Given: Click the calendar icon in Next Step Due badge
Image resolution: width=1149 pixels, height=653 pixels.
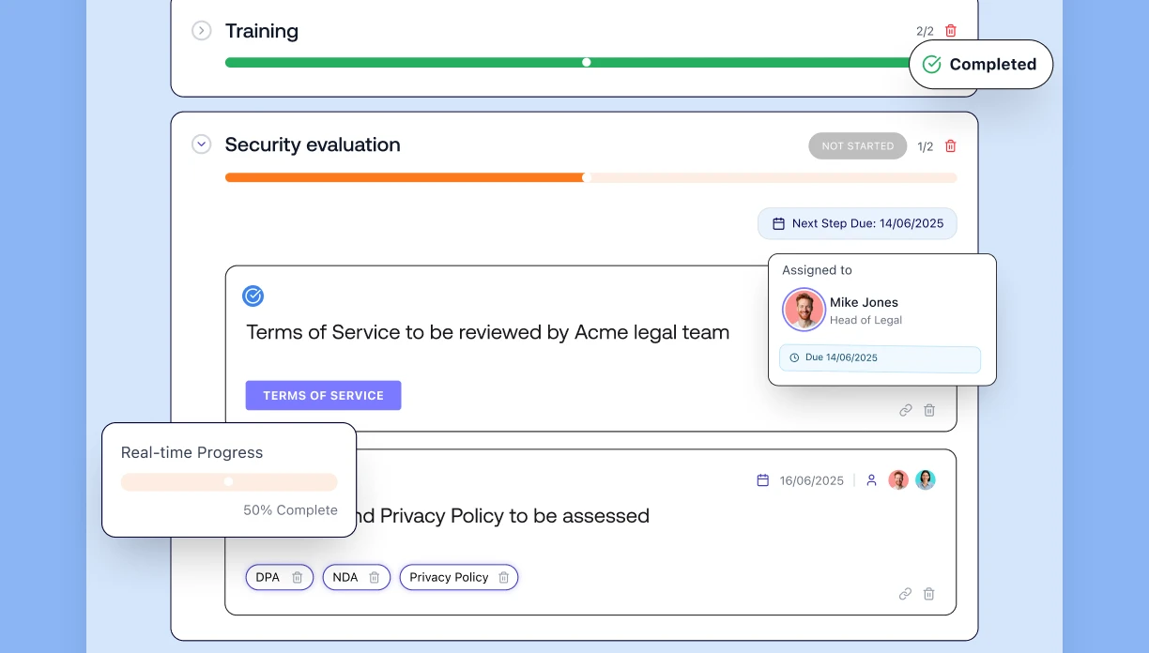Looking at the screenshot, I should 778,223.
